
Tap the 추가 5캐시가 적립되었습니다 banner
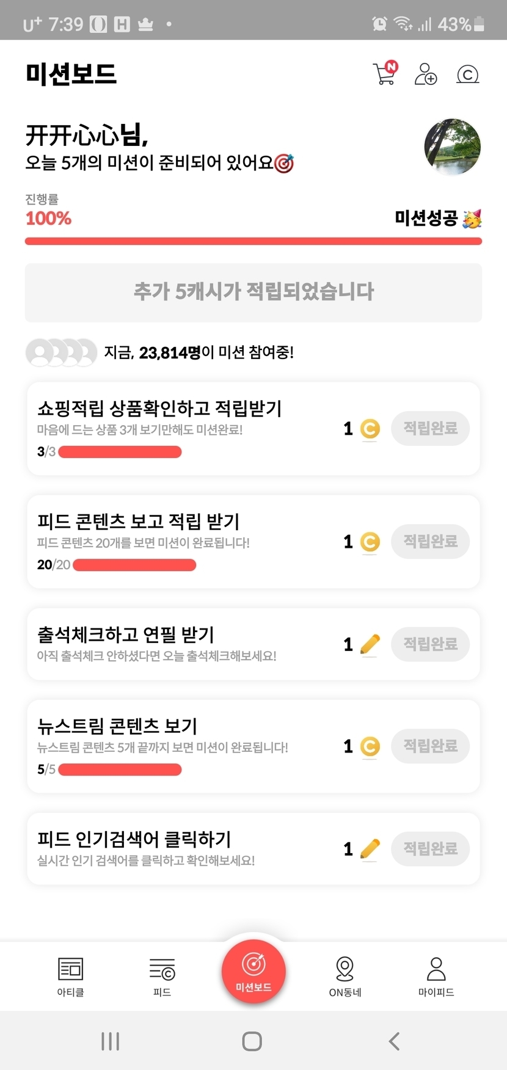point(253,292)
